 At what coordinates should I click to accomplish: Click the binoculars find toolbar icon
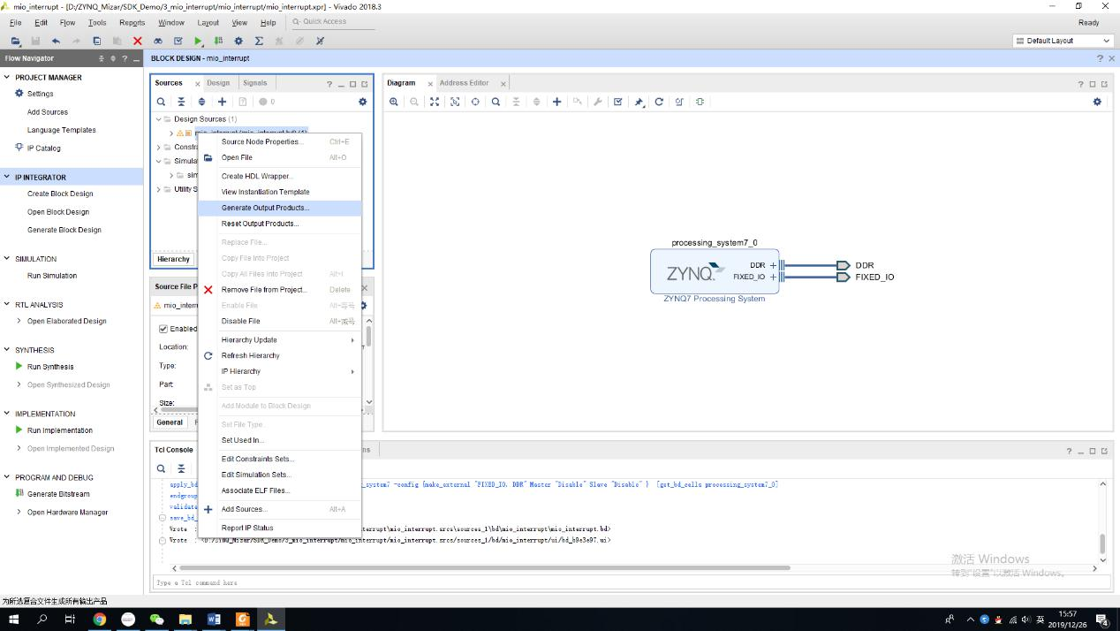(158, 41)
